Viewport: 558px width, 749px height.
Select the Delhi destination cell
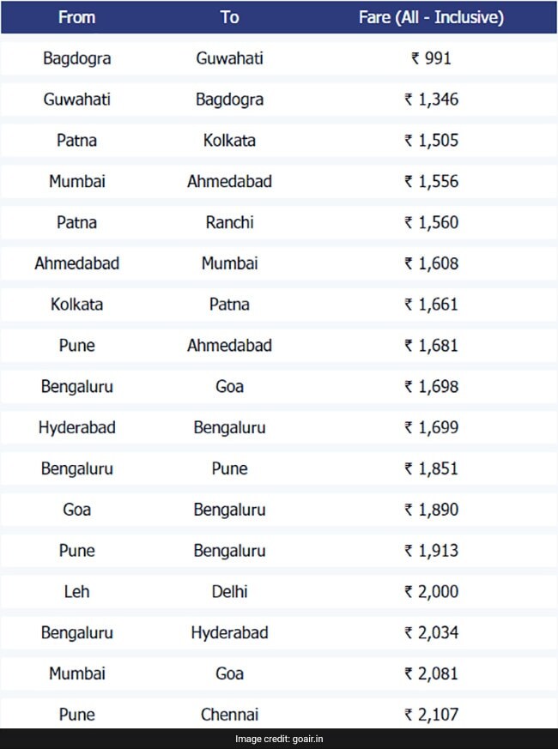coord(229,591)
